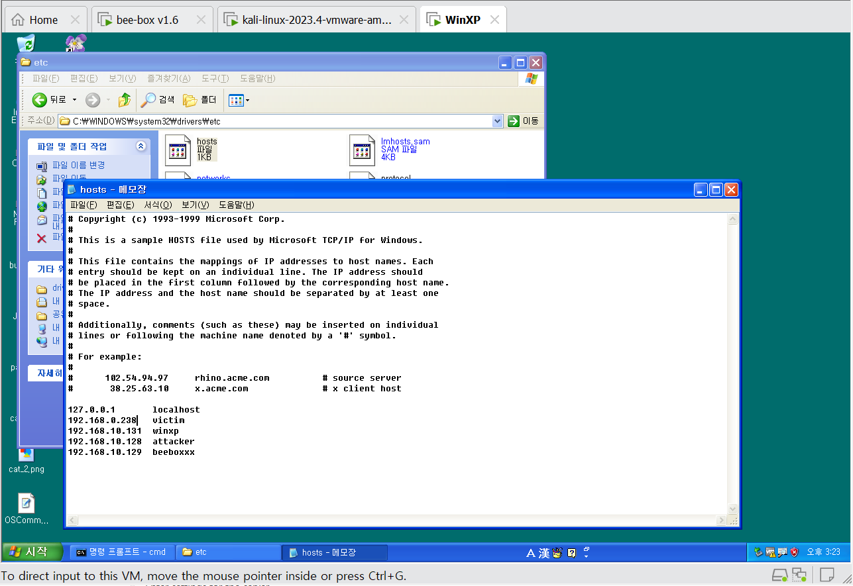Open the Views button dropdown arrow
Viewport: 853px width, 586px height.
[247, 101]
